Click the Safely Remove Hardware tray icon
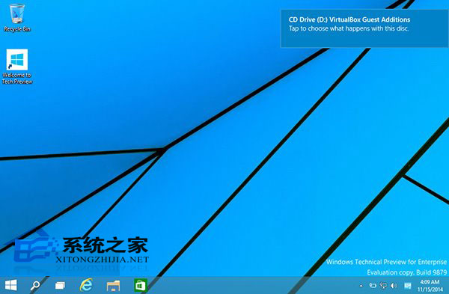Viewport: 449px width, 294px height. 373,286
